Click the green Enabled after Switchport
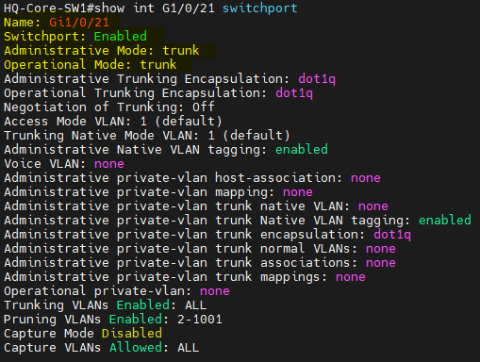The height and width of the screenshot is (362, 480). click(x=121, y=37)
